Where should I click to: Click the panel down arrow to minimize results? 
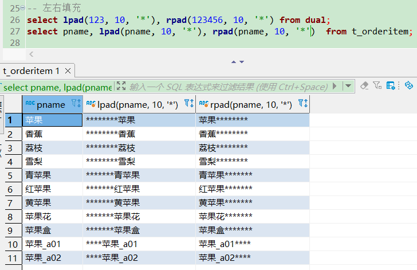point(242,62)
